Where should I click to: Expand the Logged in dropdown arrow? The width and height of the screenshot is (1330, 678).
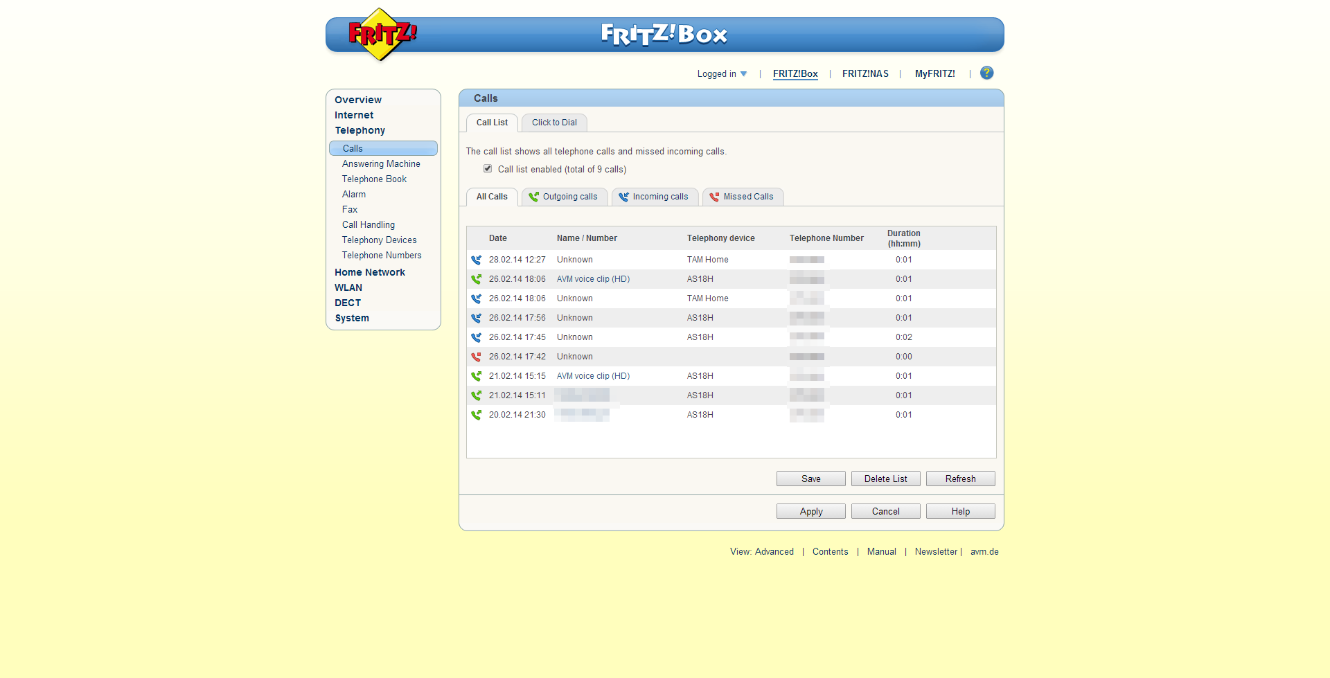(x=743, y=74)
